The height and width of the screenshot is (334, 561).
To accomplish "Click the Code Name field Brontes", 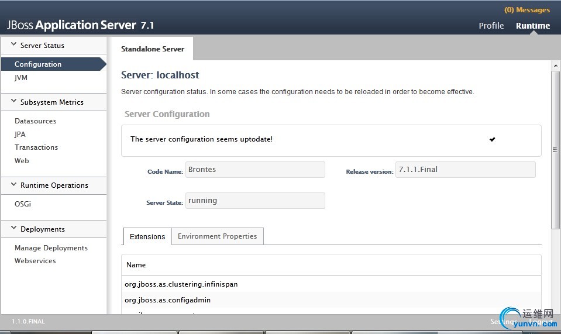I will coord(255,170).
